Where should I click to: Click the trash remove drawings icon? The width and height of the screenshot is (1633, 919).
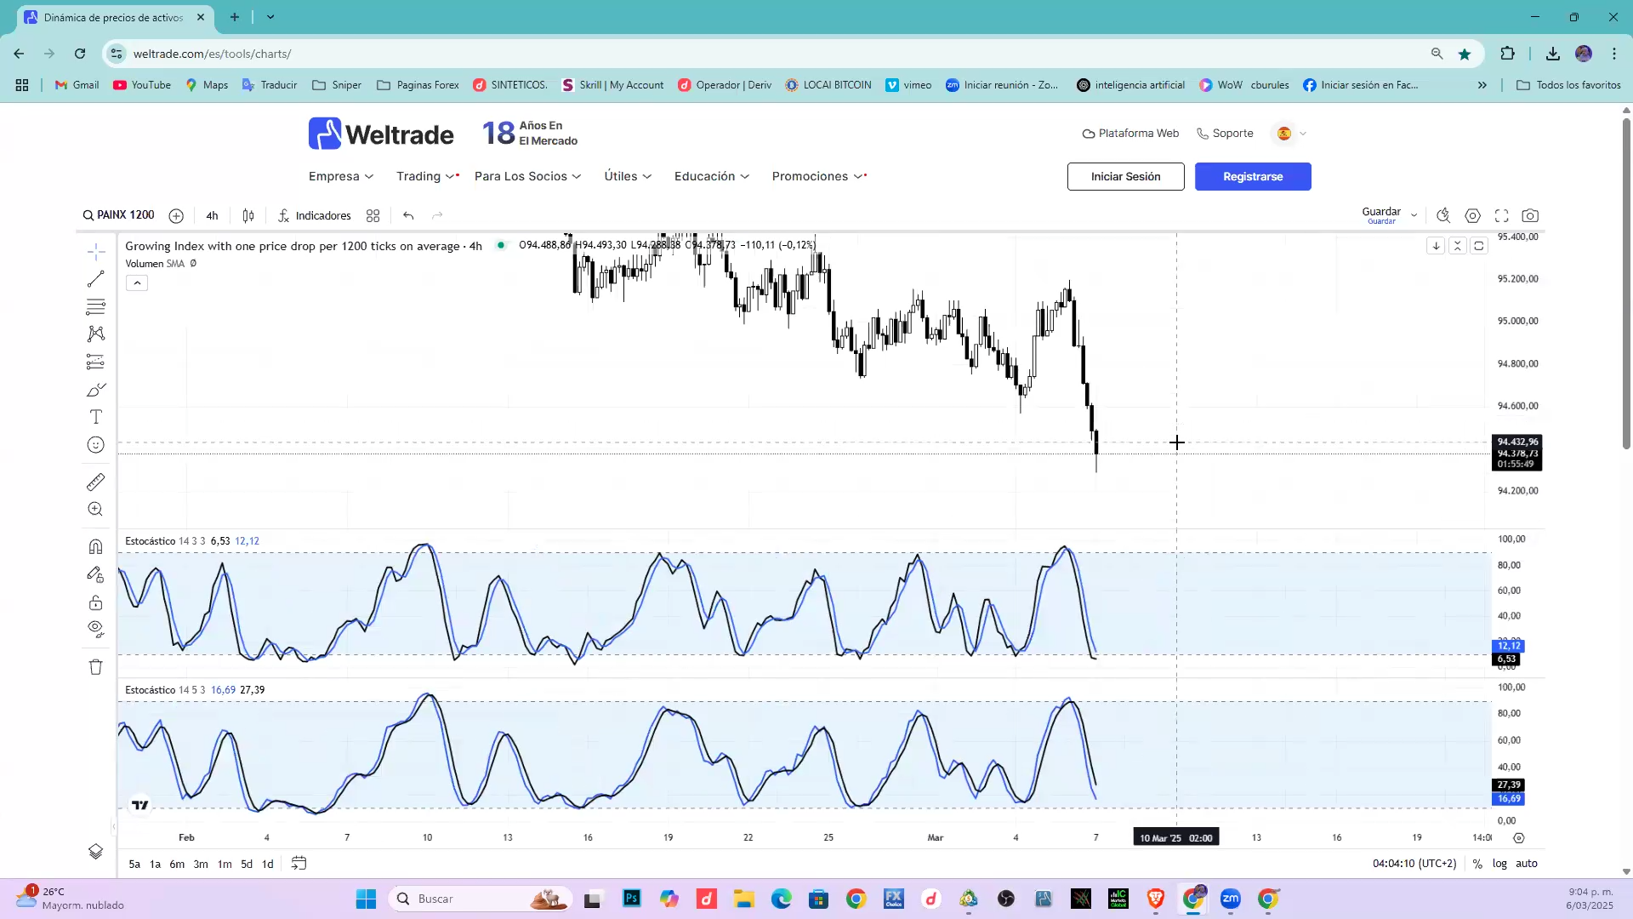click(x=95, y=667)
